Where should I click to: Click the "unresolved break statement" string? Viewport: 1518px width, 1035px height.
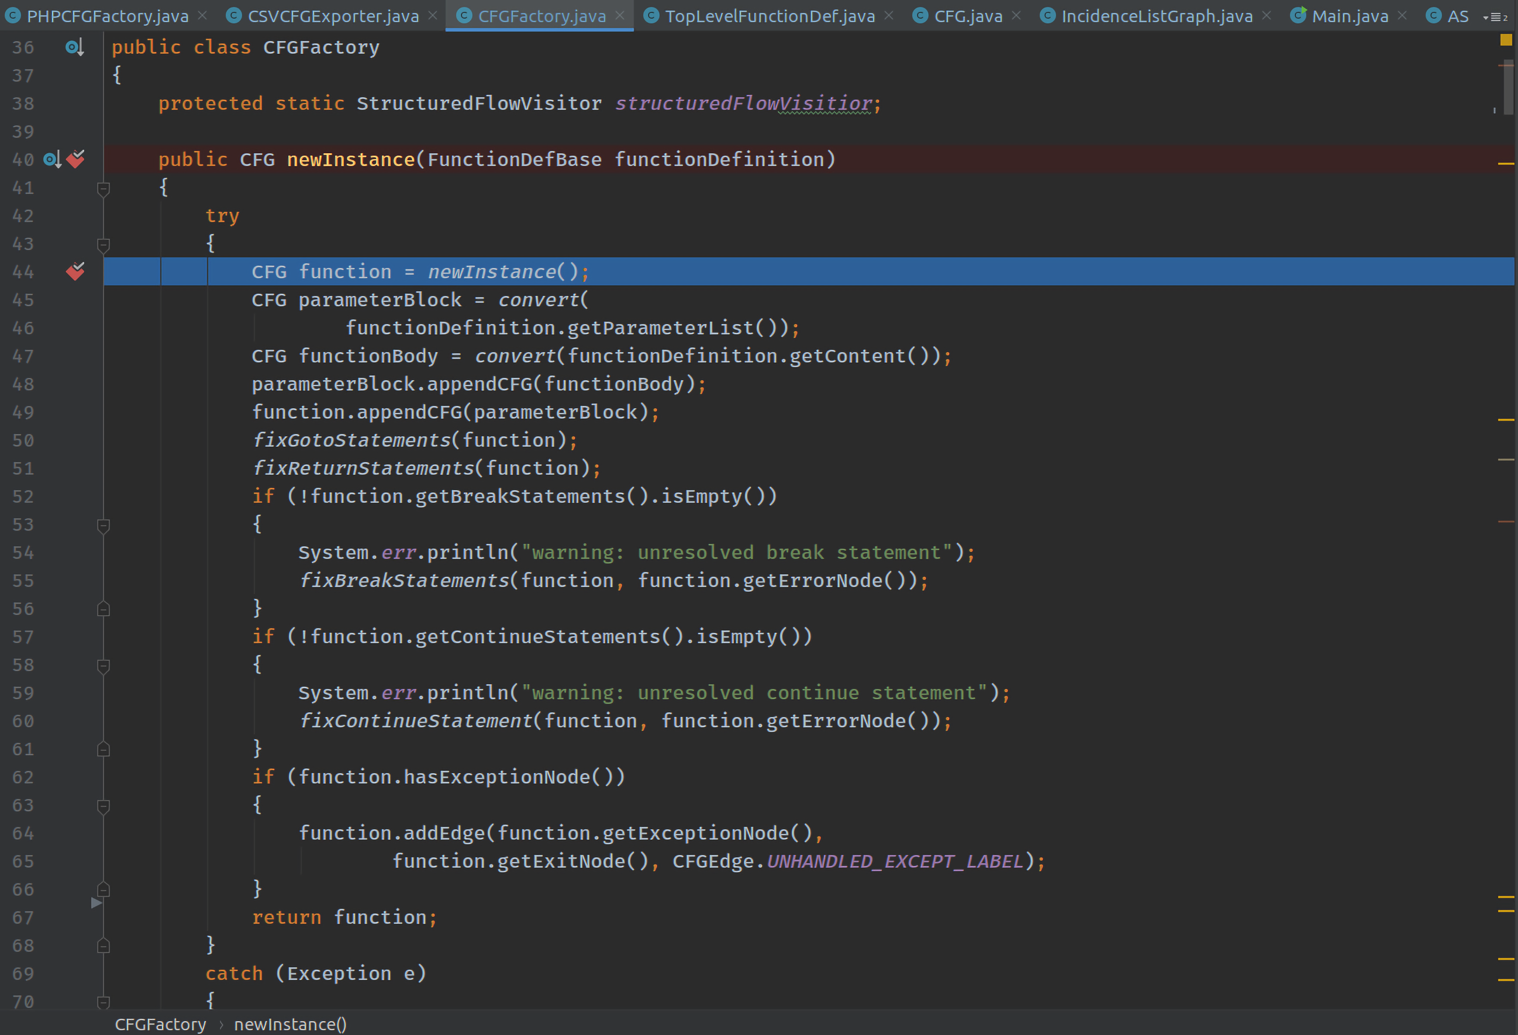click(x=737, y=553)
